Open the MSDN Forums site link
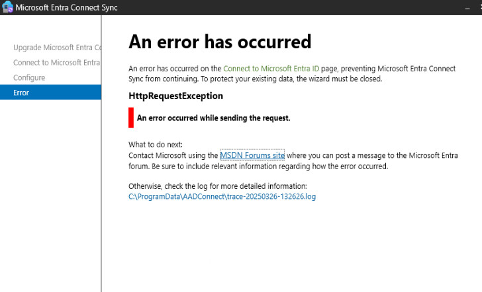 252,155
